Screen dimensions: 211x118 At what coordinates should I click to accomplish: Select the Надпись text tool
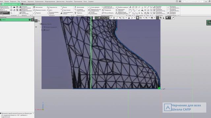[x=78, y=13]
